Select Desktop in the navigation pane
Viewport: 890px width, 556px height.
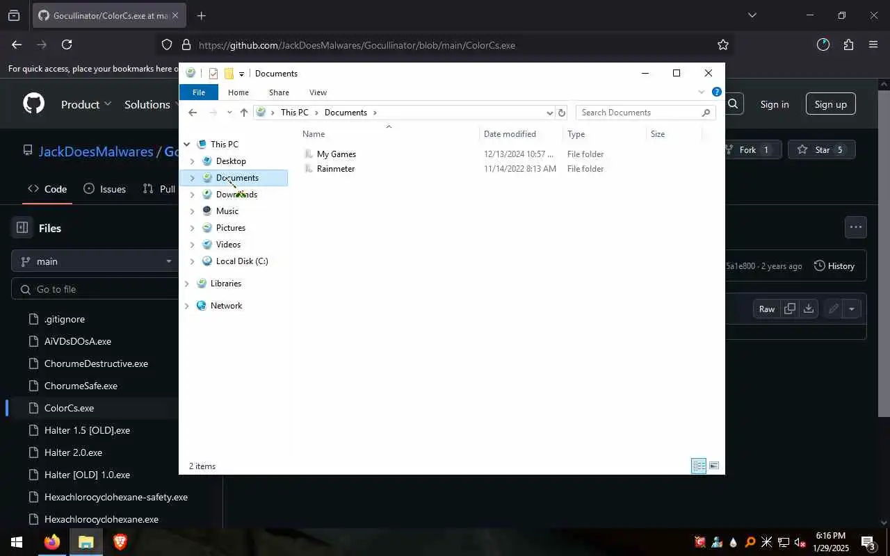231,161
